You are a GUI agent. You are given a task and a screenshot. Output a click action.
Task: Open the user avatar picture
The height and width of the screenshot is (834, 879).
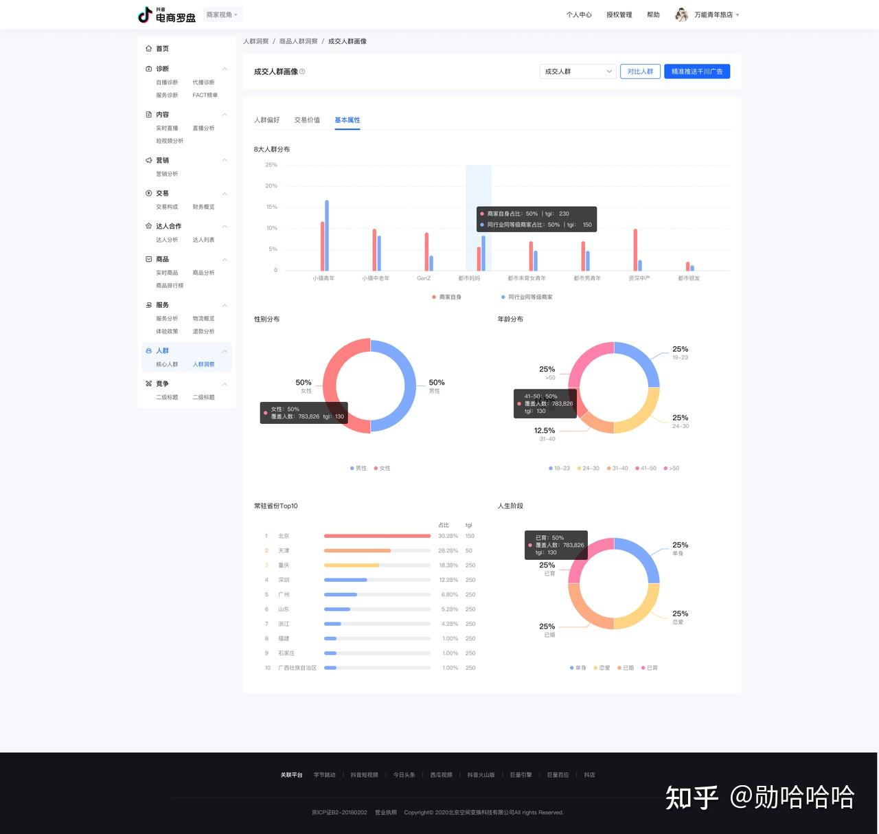tap(681, 14)
